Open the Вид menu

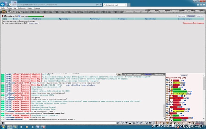click(x=15, y=8)
